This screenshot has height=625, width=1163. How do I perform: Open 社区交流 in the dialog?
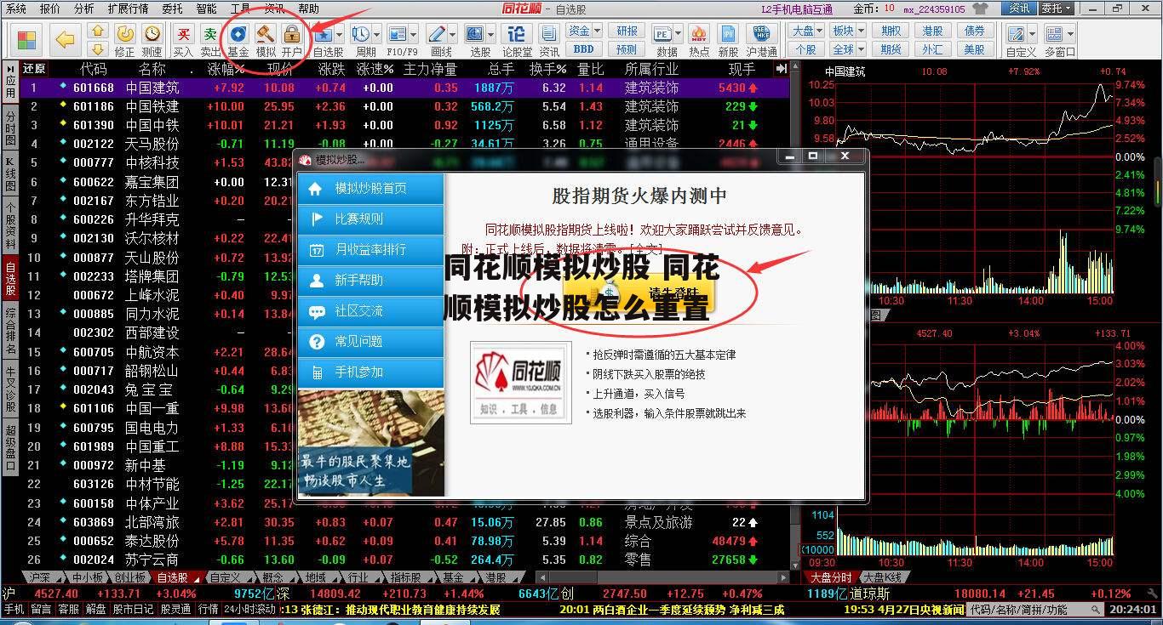click(x=370, y=311)
